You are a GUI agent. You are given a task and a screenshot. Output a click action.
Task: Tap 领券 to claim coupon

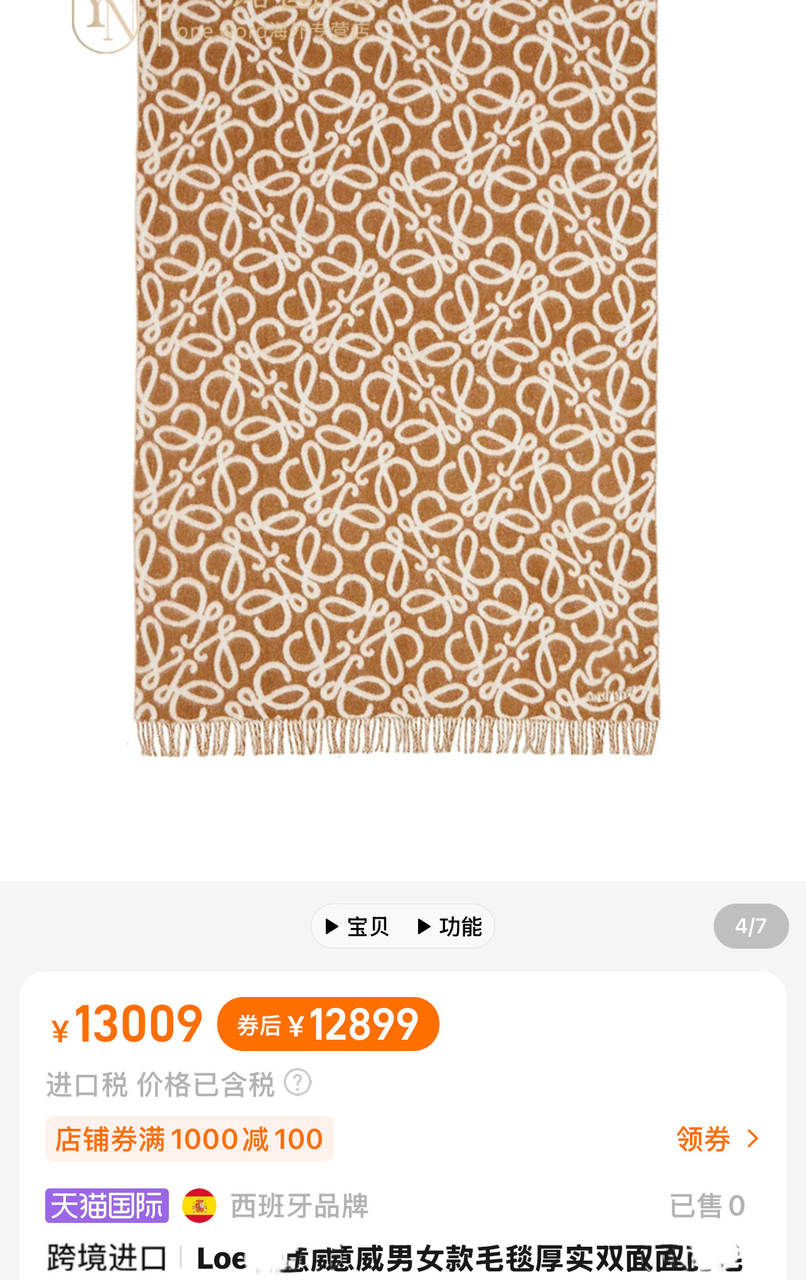[x=704, y=1138]
